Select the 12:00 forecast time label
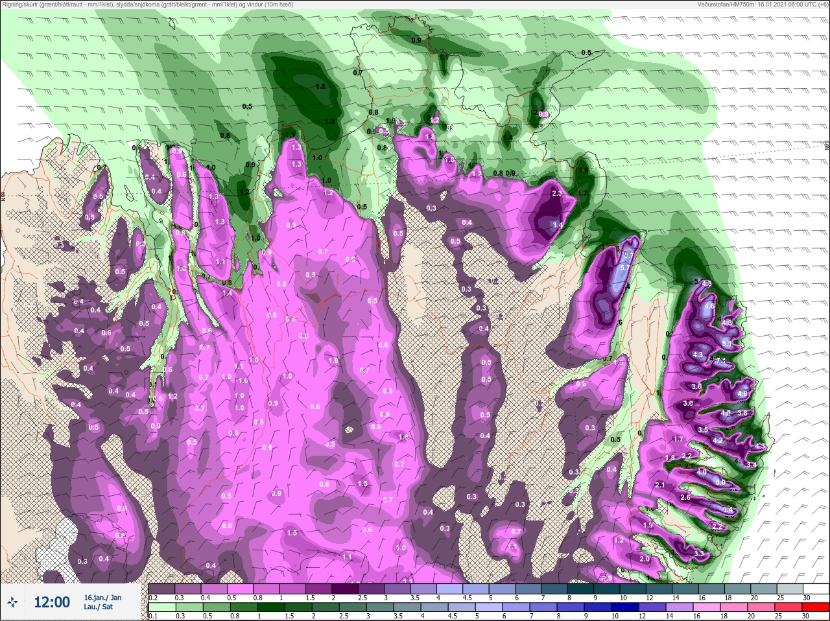The image size is (830, 621). pos(52,602)
